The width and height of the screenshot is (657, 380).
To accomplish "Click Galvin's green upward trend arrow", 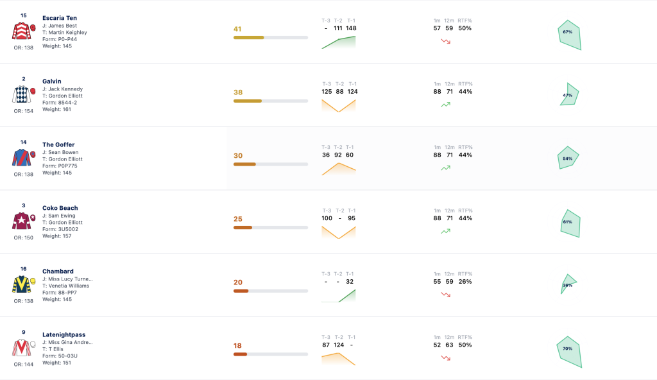I will click(x=445, y=105).
